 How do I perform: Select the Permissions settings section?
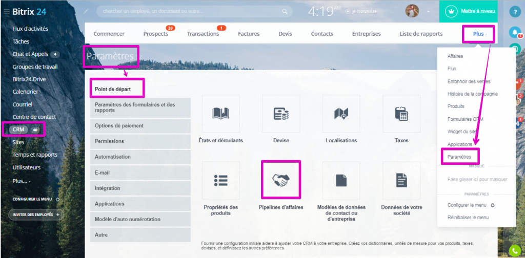pos(140,141)
